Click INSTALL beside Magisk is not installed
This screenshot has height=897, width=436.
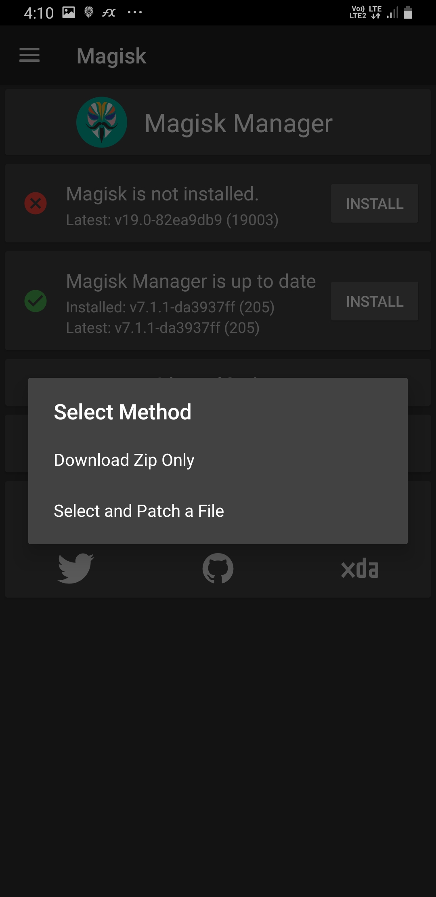(375, 203)
